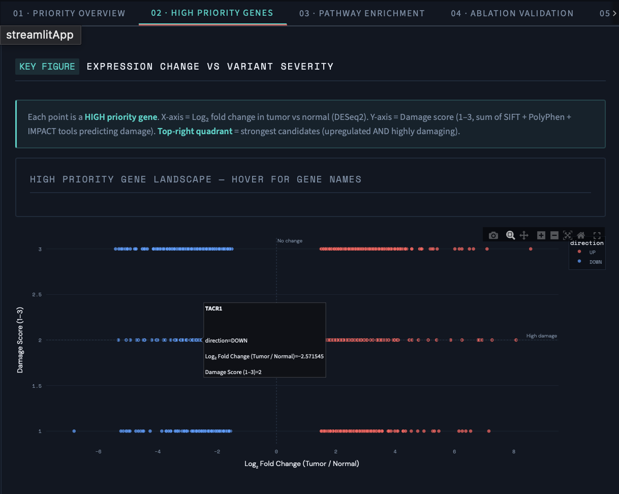
Task: Click the KEY FIGURE badge
Action: click(x=47, y=66)
